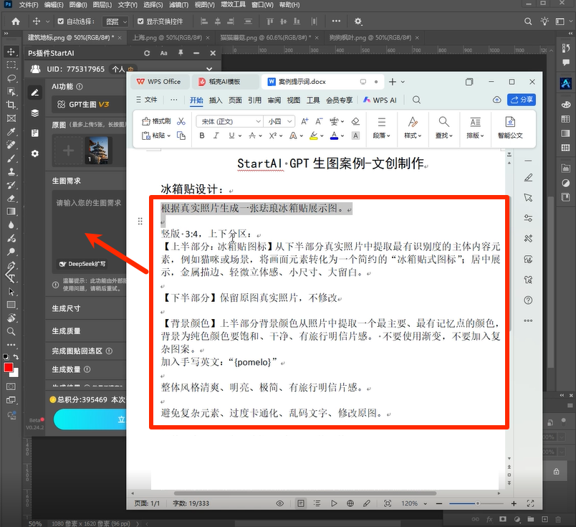Click the Format Painter in WPS
Image resolution: width=576 pixels, height=527 pixels.
pyautogui.click(x=156, y=121)
